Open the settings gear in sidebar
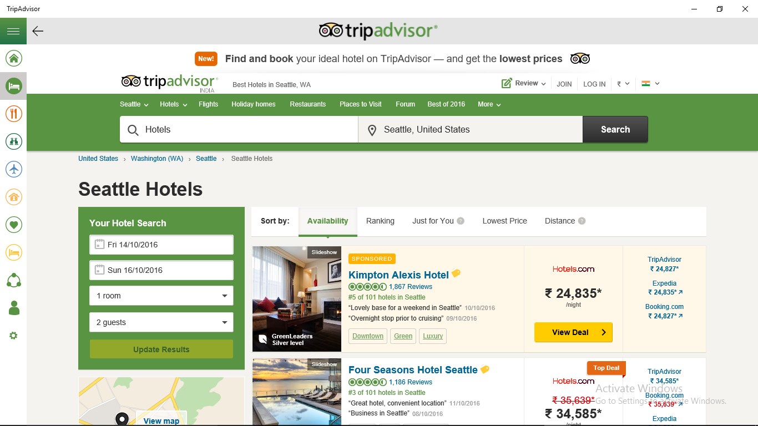 pyautogui.click(x=13, y=336)
